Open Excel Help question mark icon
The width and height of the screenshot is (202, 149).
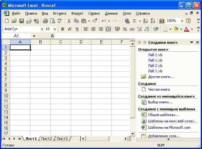[x=188, y=21]
